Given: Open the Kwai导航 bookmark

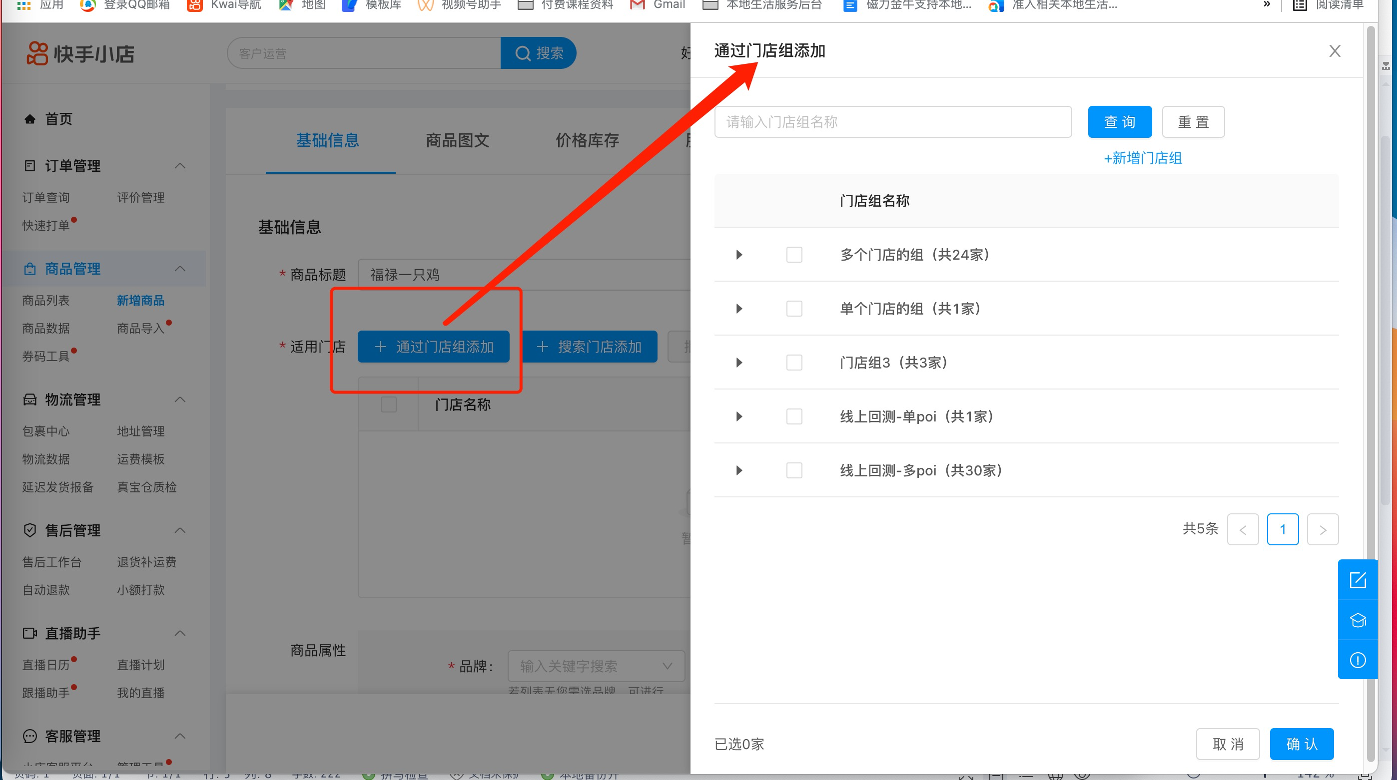Looking at the screenshot, I should point(224,5).
